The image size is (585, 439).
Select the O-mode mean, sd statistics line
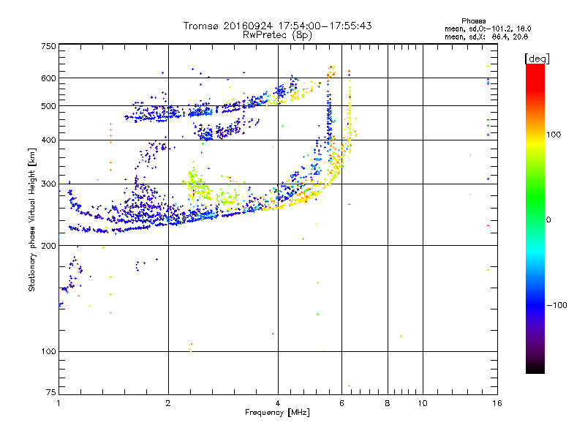pos(486,29)
